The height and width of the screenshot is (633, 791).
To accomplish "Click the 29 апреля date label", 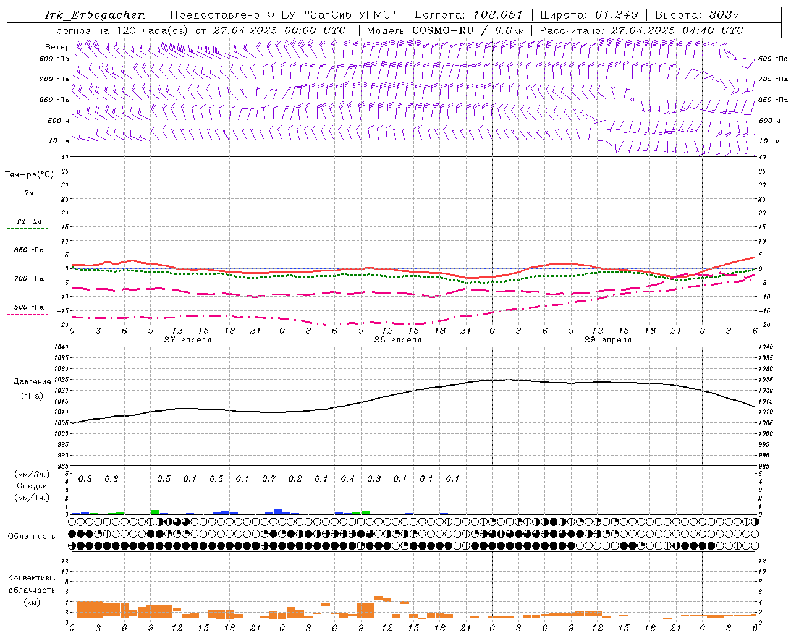I will click(x=607, y=340).
